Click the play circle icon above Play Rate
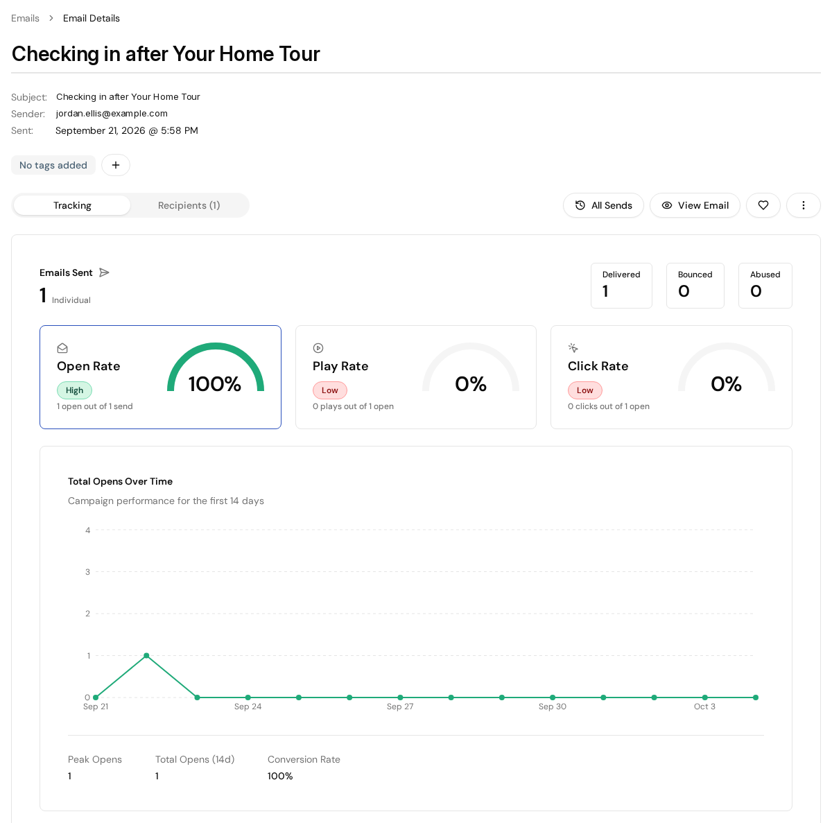 pos(318,348)
